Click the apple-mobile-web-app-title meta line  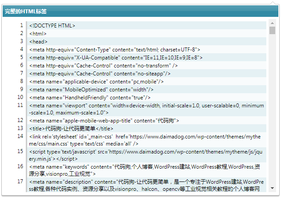pyautogui.click(x=104, y=121)
